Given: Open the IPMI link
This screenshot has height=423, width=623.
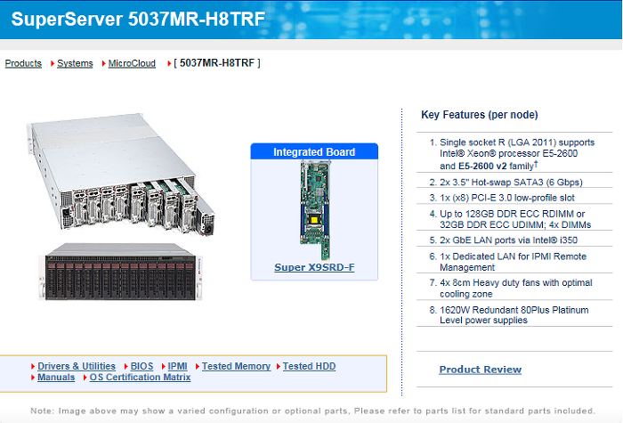Looking at the screenshot, I should (177, 366).
